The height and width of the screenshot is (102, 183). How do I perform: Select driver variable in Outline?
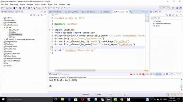[158, 26]
